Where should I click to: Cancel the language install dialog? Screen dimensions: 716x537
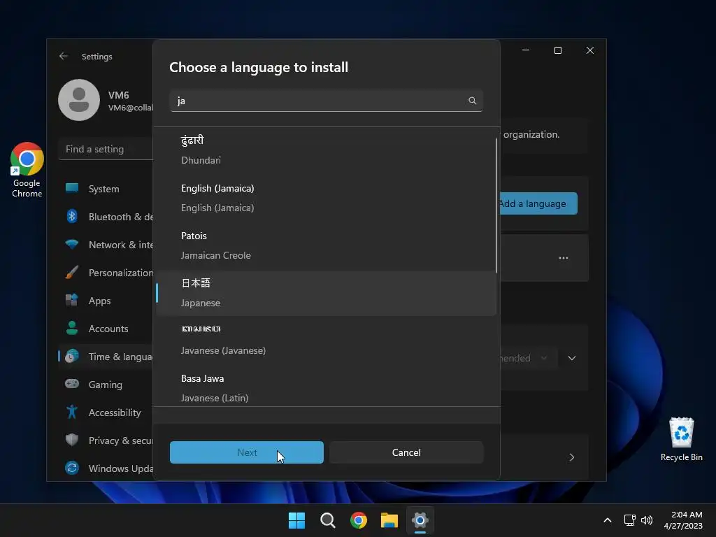tap(406, 452)
